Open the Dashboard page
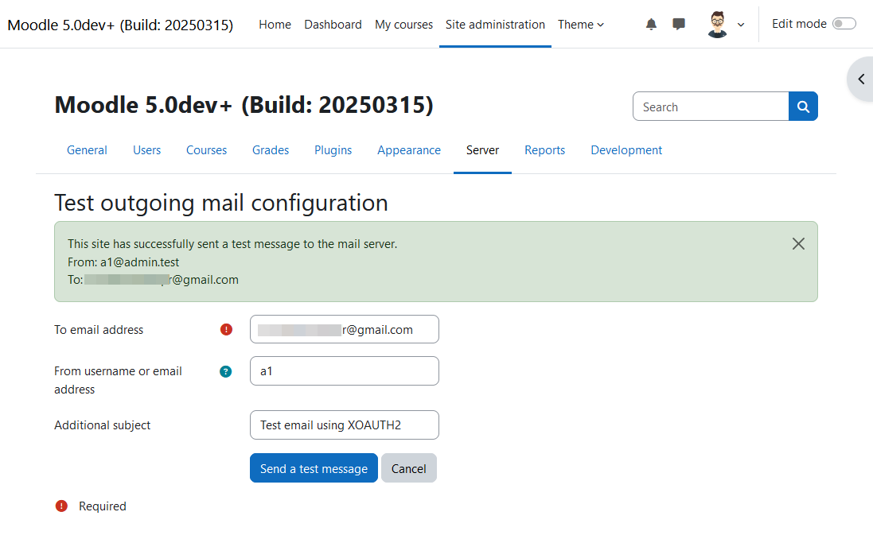This screenshot has width=873, height=539. 333,25
